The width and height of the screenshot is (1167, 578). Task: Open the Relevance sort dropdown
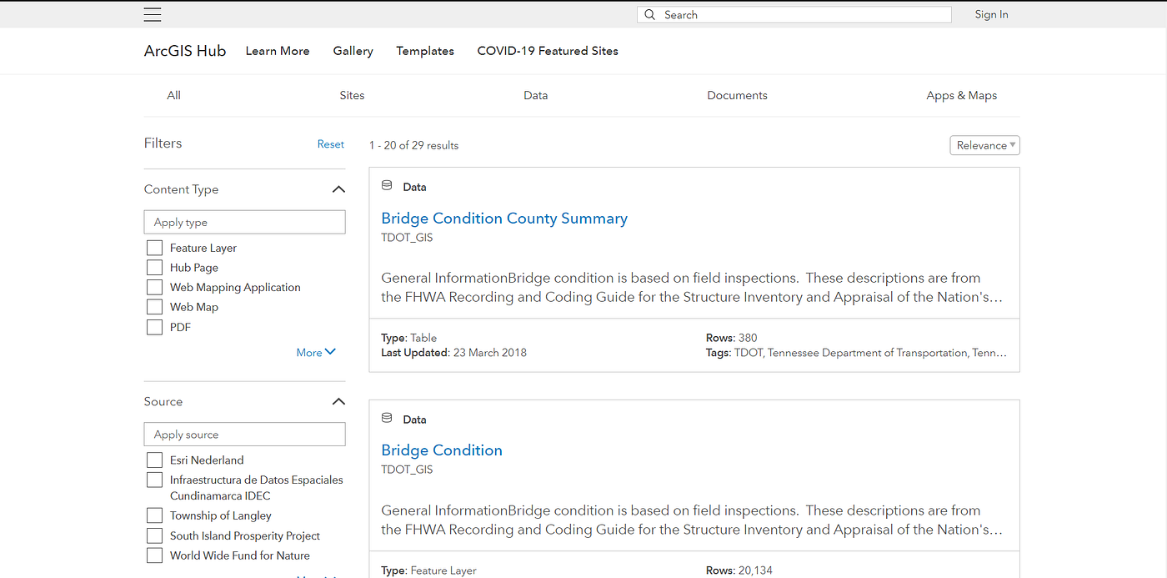984,145
